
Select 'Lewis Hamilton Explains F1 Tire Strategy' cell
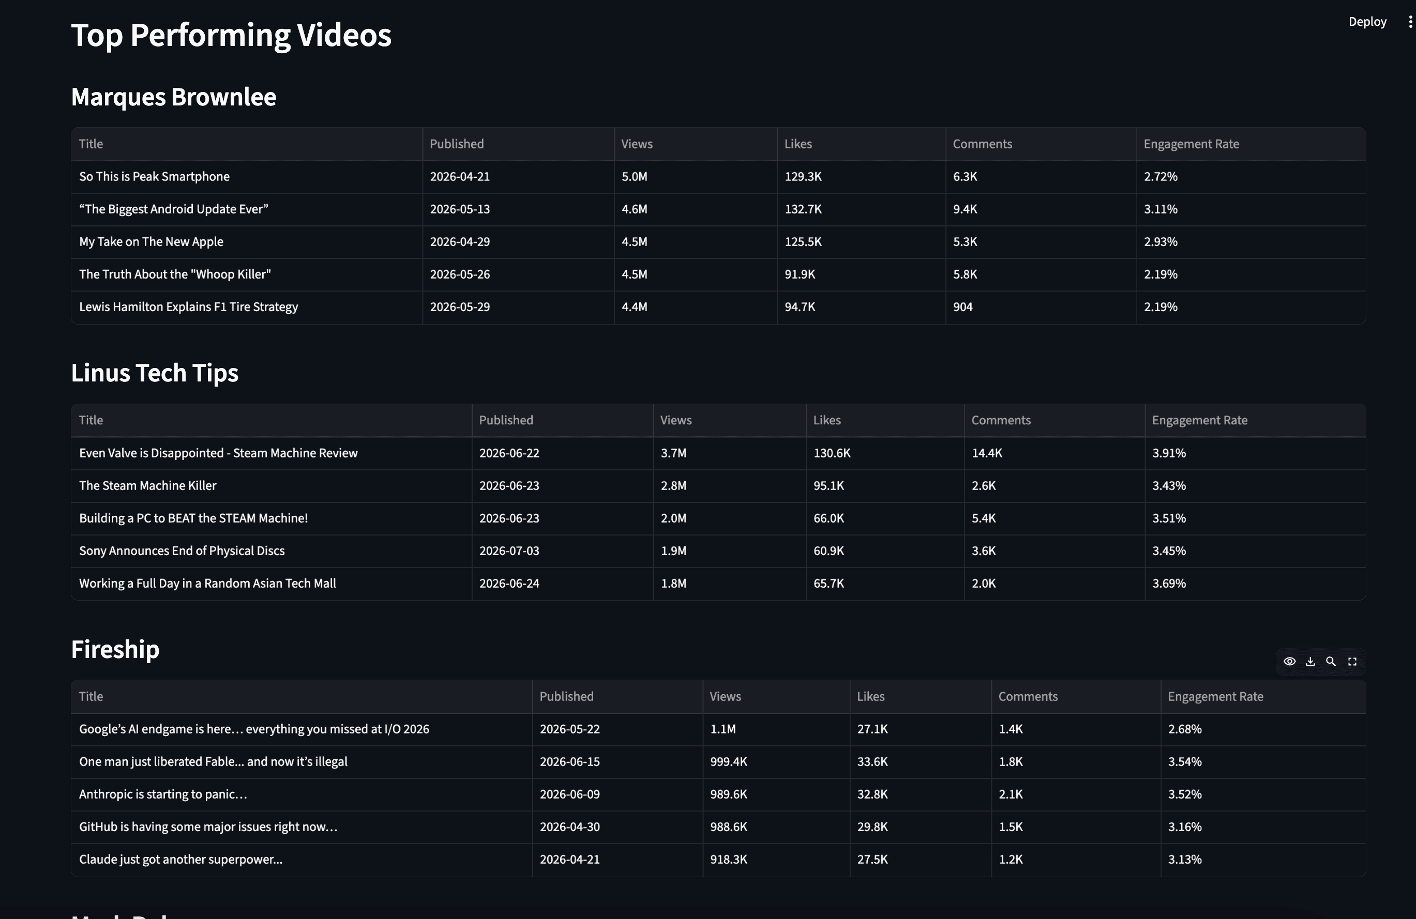[247, 308]
